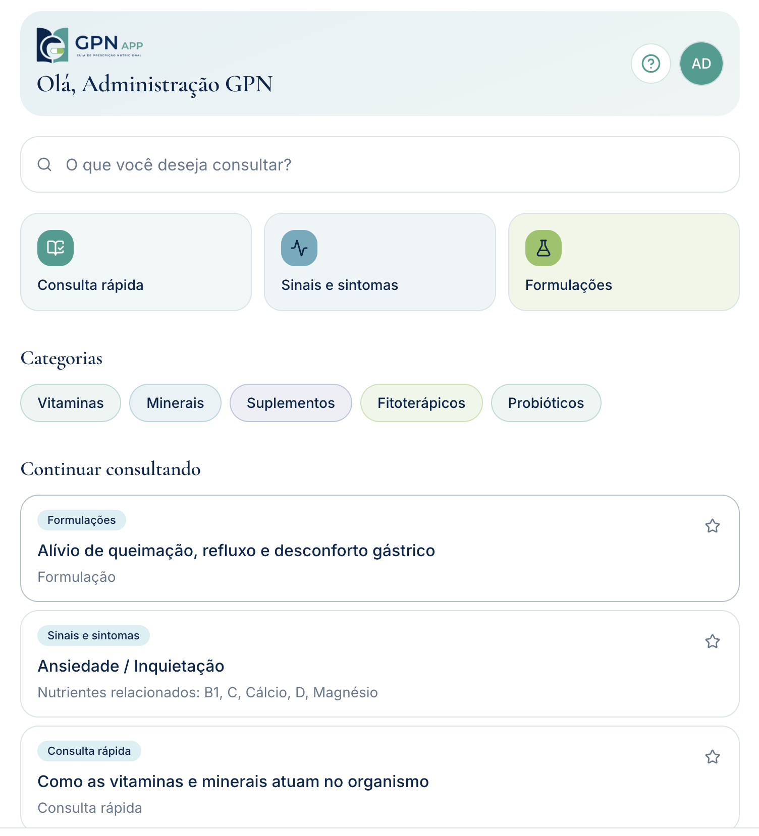Toggle star on Ansiedade / Inquietação card
The width and height of the screenshot is (759, 836).
pos(712,641)
